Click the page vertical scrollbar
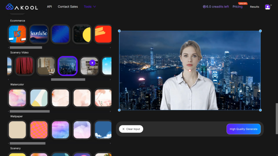The width and height of the screenshot is (278, 156). (277, 119)
